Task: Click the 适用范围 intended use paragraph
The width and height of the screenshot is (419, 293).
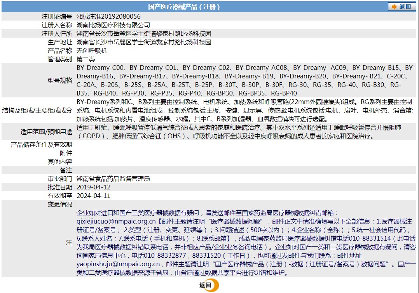Action: (x=239, y=132)
